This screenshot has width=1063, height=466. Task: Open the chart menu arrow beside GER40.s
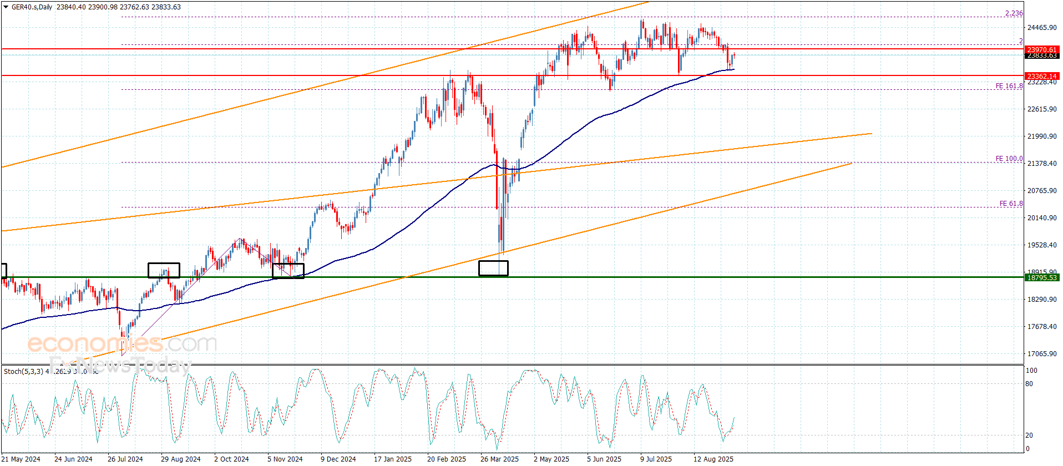tap(6, 7)
